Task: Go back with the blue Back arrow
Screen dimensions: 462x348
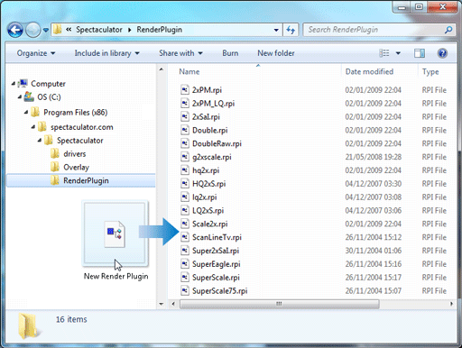Action: (15, 30)
